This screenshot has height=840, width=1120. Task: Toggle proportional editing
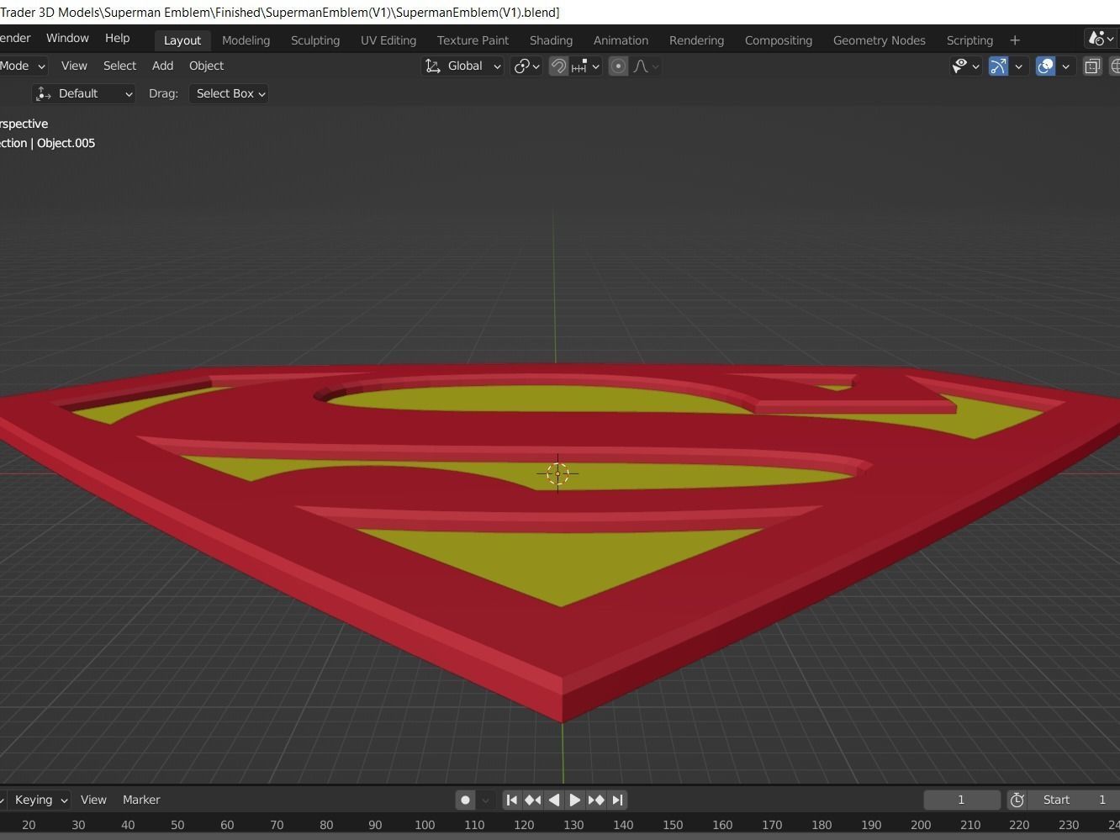click(x=618, y=66)
